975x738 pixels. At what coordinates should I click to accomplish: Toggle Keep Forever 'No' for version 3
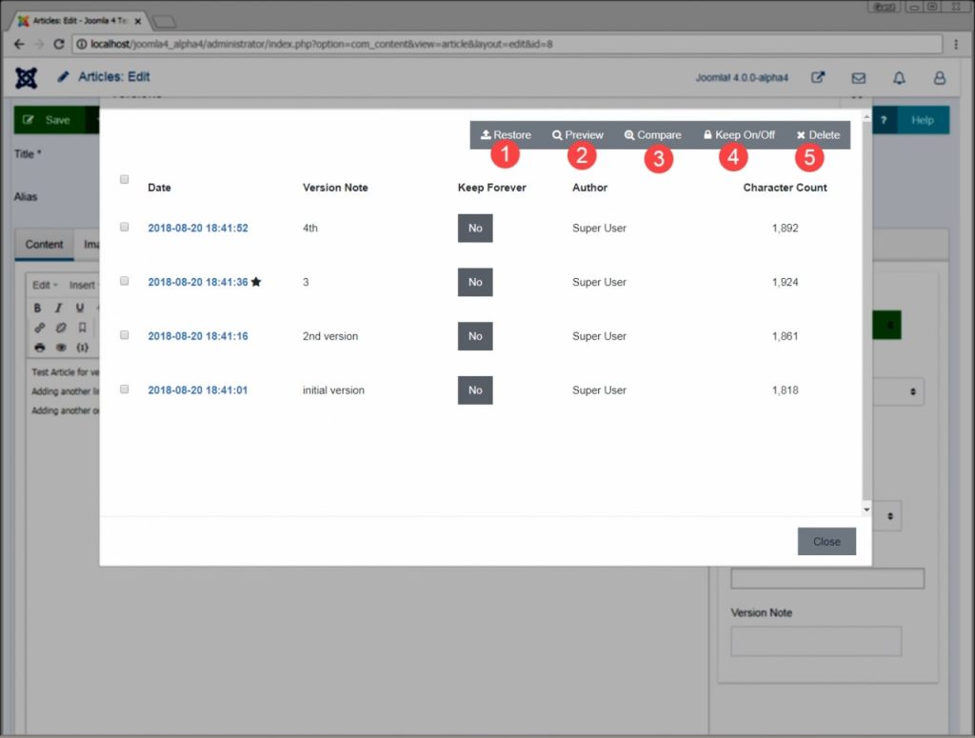475,282
